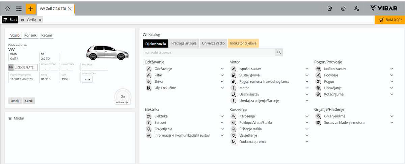Expand the Održavanje row chevron
Viewport: 405px width, 164px height.
(x=222, y=69)
